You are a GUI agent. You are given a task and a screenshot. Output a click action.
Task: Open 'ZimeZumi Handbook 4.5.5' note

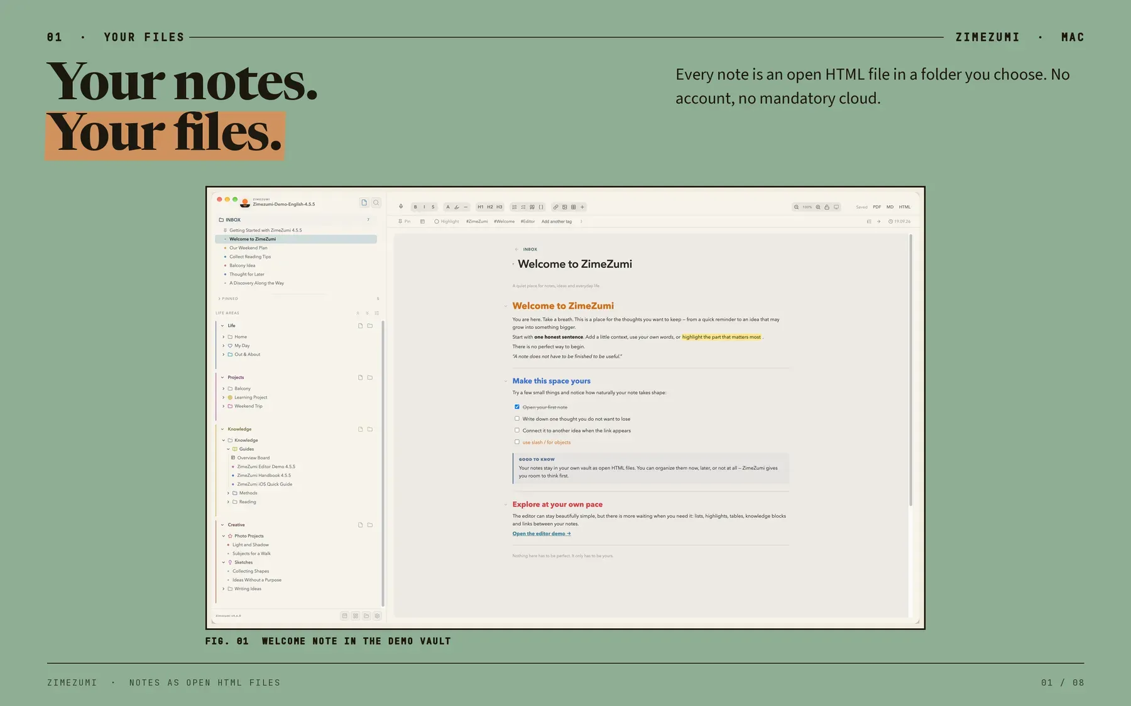[264, 476]
